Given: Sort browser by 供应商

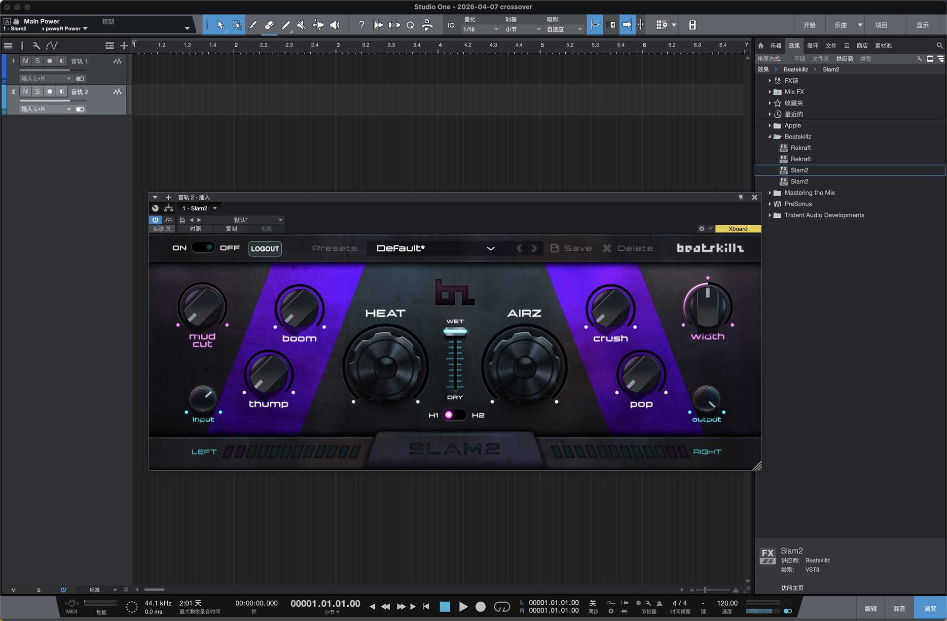Looking at the screenshot, I should pos(844,59).
